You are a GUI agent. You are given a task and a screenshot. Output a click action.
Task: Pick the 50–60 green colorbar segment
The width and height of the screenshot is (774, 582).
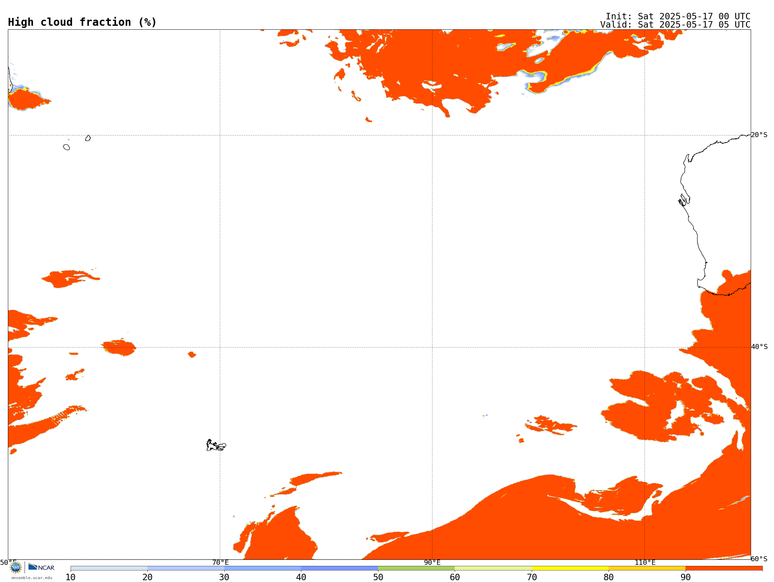(416, 568)
